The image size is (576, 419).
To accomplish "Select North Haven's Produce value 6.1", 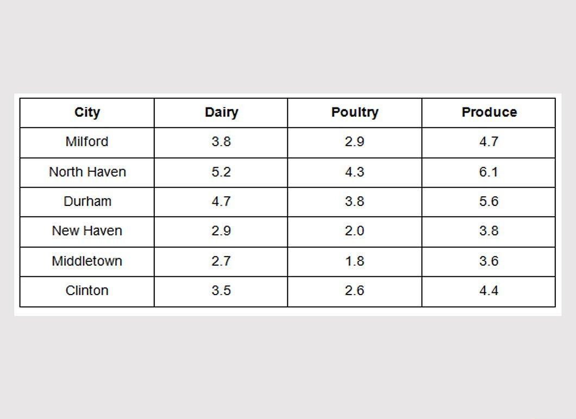I will click(x=489, y=172).
